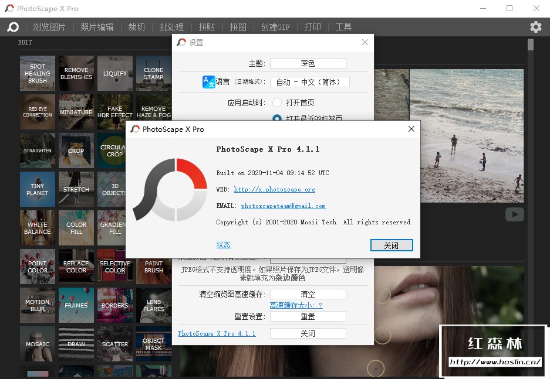Open the 创建GIF tab
Viewport: 550px width, 379px height.
275,27
